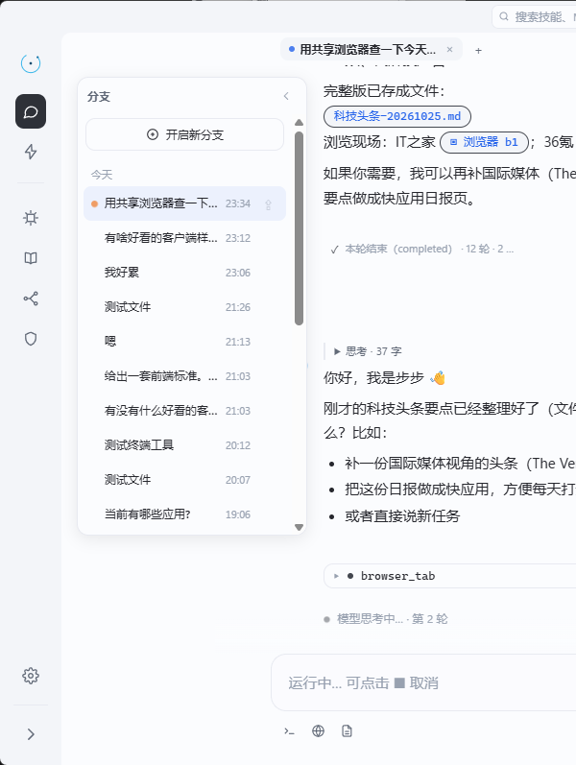
Task: Select branch 测试文件 at 21:26
Action: click(x=184, y=307)
